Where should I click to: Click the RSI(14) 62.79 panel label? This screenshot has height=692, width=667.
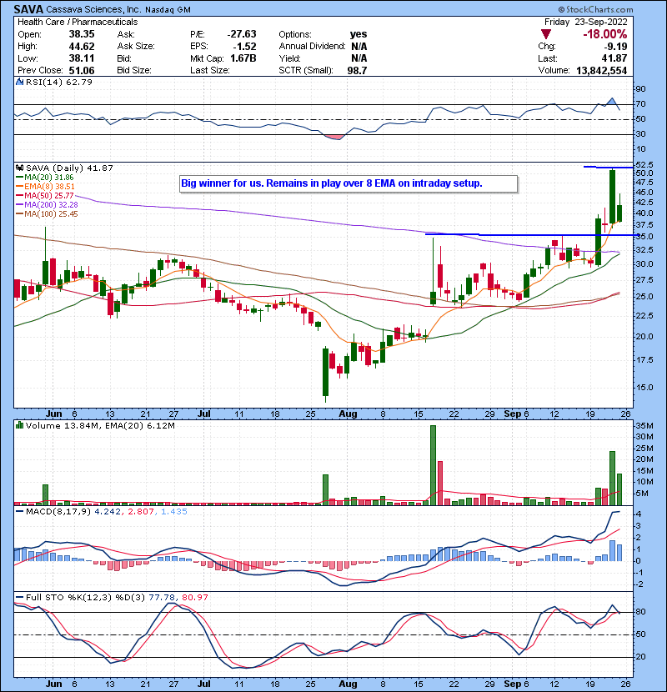pos(58,82)
